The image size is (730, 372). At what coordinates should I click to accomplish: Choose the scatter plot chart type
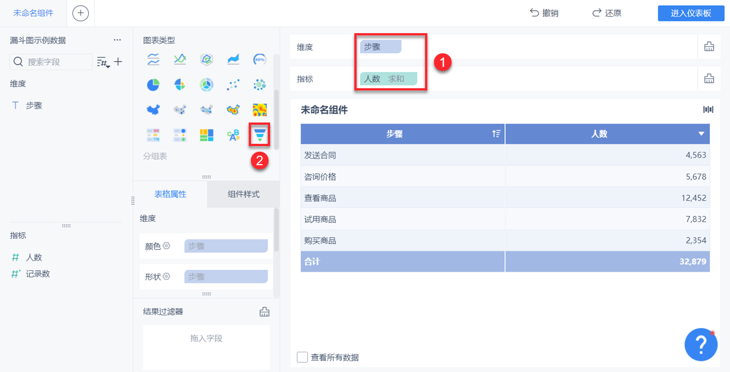click(x=233, y=85)
